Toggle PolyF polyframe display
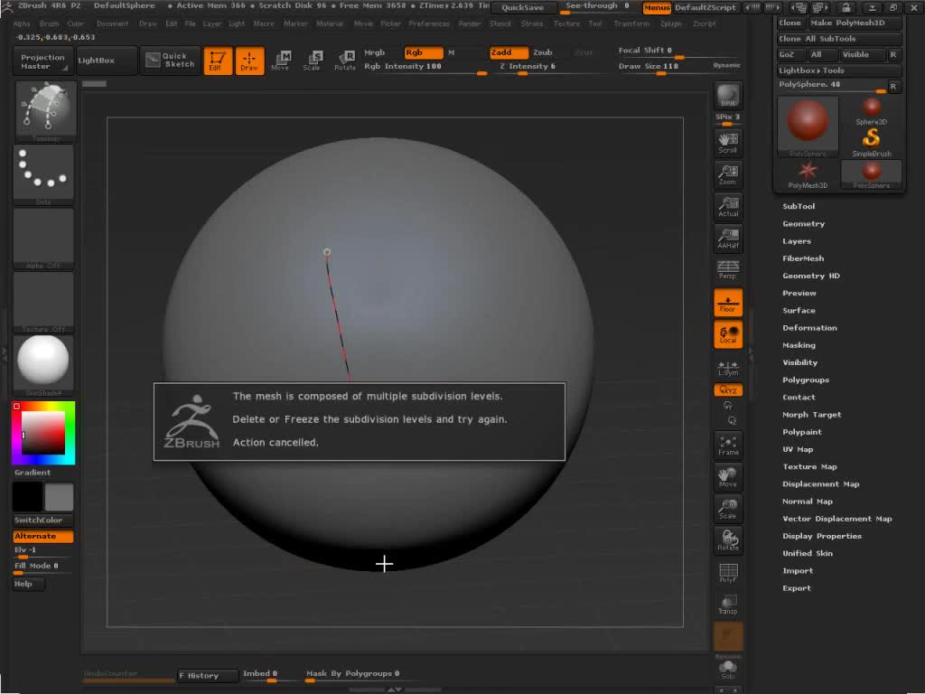This screenshot has width=925, height=694. pos(728,573)
